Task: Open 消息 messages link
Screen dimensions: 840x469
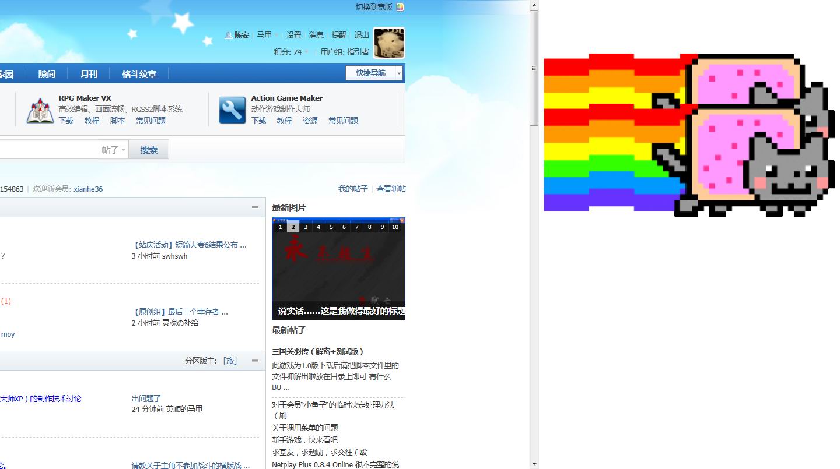Action: coord(316,35)
